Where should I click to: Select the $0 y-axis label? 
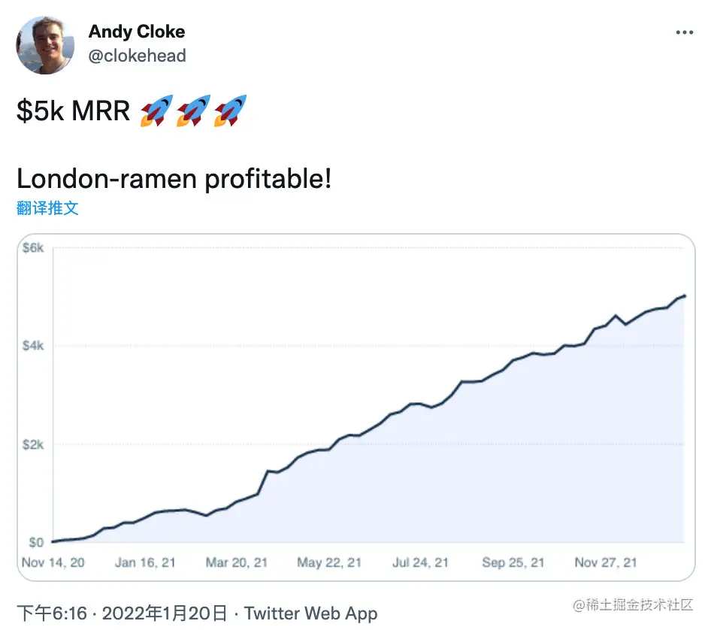[36, 543]
